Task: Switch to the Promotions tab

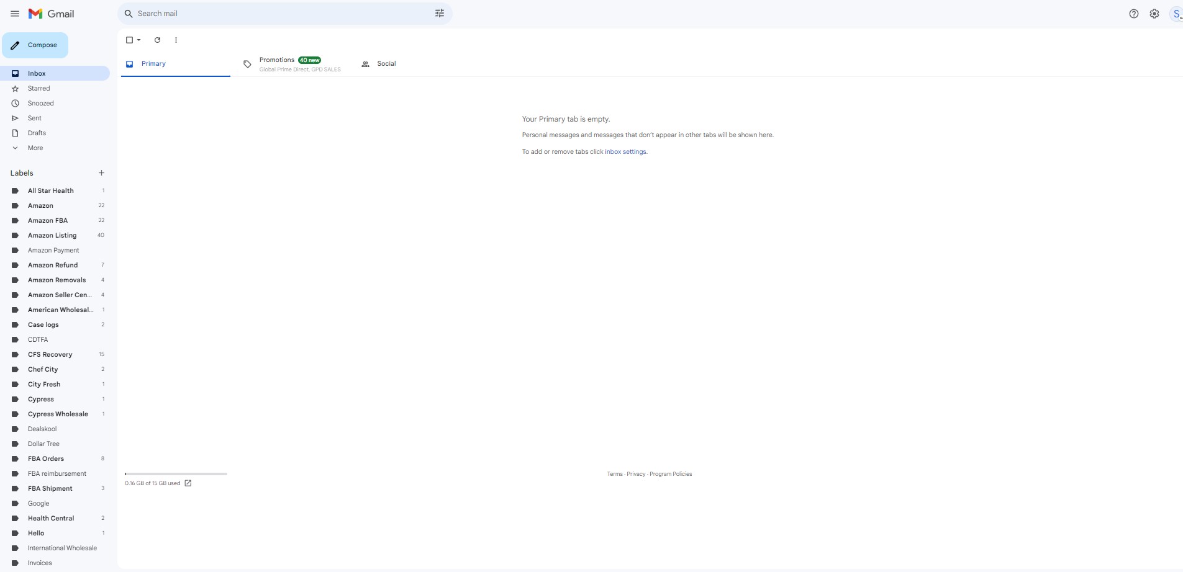Action: click(295, 64)
